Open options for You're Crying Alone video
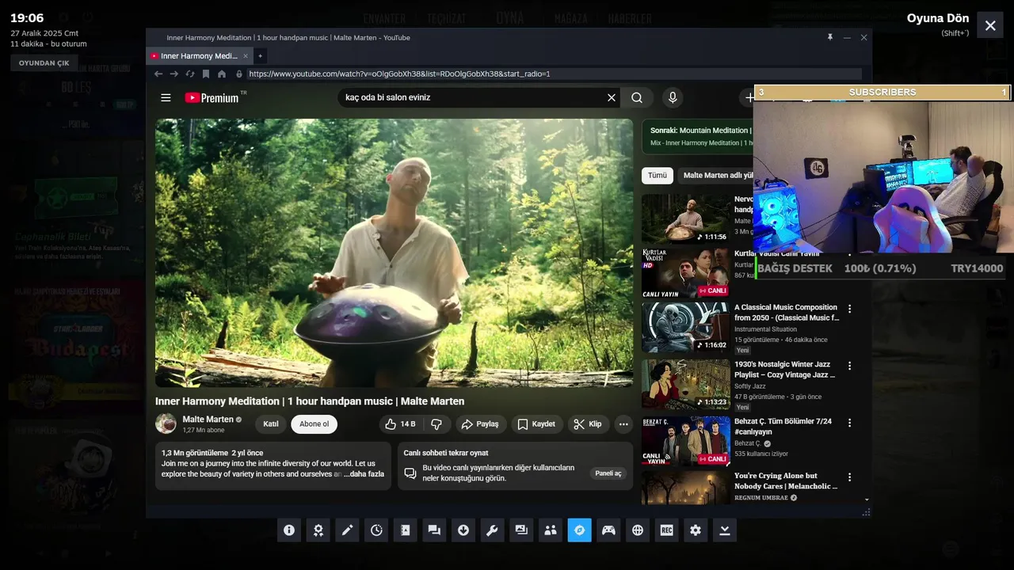 click(850, 477)
